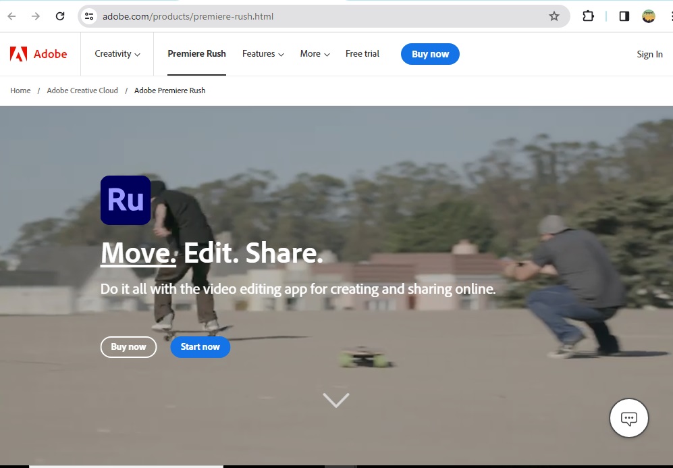
Task: Reload the page with the refresh icon
Action: pyautogui.click(x=60, y=16)
